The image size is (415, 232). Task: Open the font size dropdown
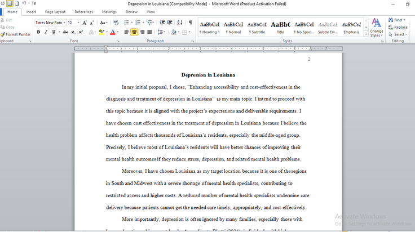click(78, 23)
